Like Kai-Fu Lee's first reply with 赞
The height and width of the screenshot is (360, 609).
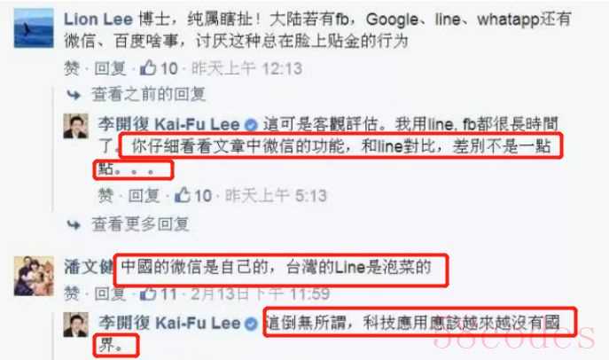coord(106,195)
